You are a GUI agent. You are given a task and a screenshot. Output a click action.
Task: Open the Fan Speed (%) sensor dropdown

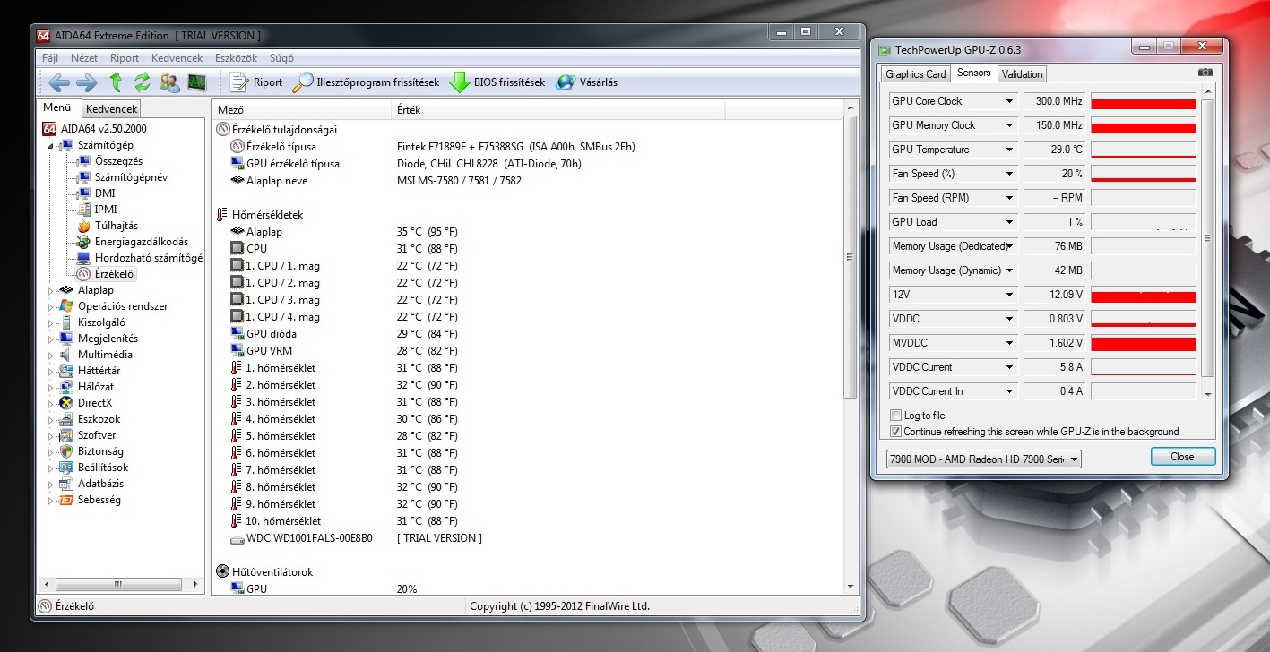[1009, 174]
